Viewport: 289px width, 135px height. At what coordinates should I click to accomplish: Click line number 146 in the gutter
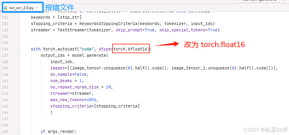point(5,112)
